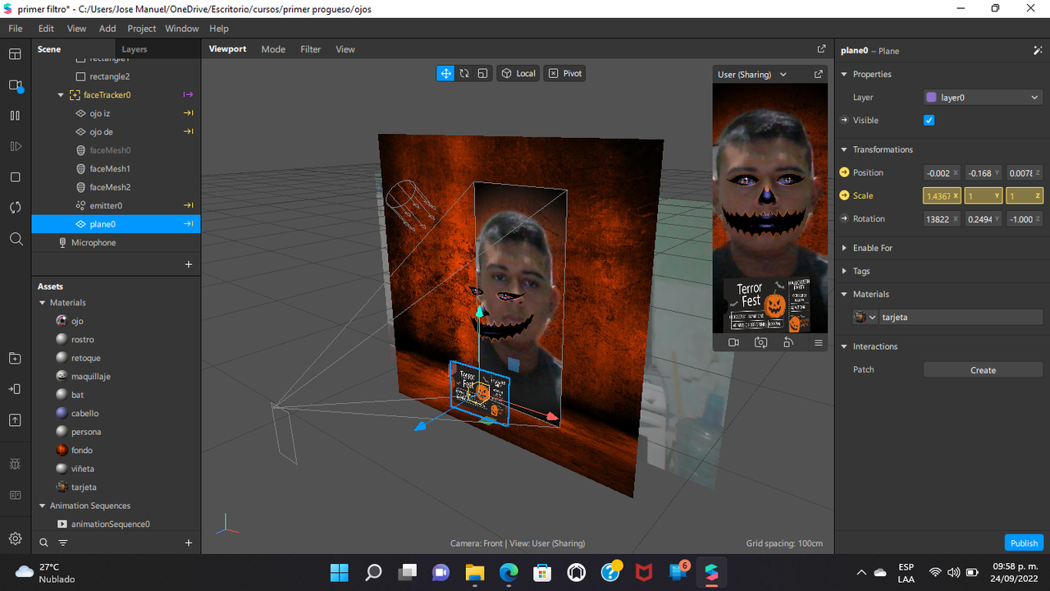The height and width of the screenshot is (591, 1050).
Task: Open the viewport Filter menu
Action: tap(311, 49)
